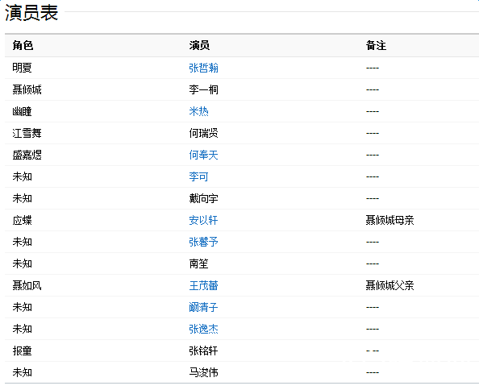The image size is (479, 390).
Task: Select the actor name 南笙
Action: click(x=198, y=263)
